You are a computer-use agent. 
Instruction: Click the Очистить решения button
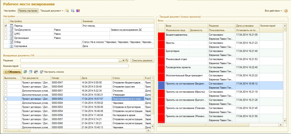[142, 60]
